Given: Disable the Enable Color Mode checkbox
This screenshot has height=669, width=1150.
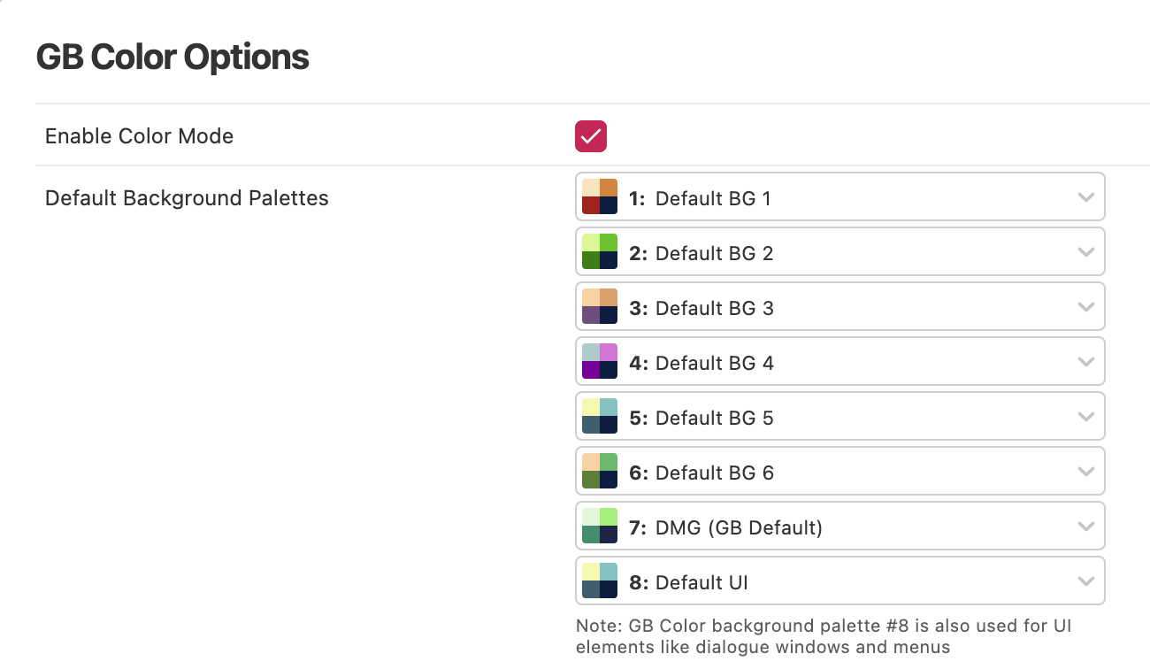Looking at the screenshot, I should (x=591, y=136).
